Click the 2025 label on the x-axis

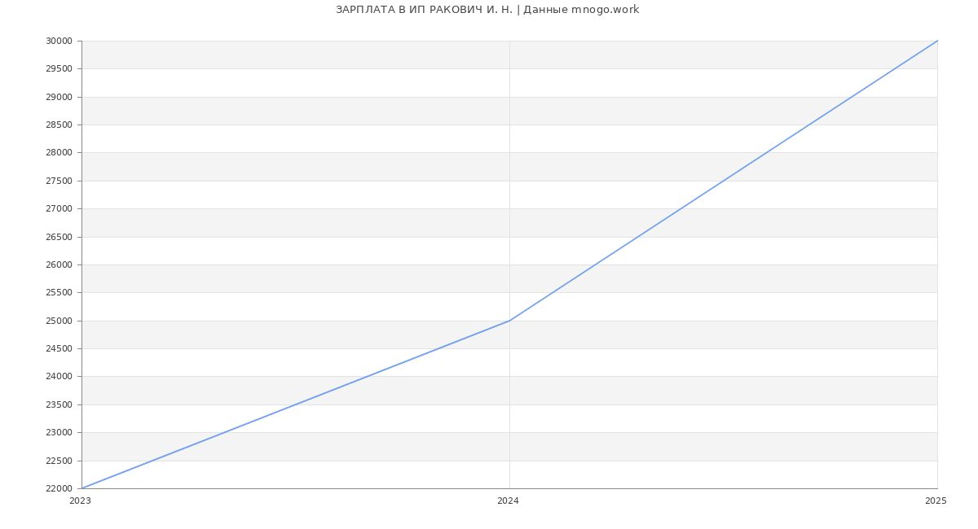click(x=936, y=501)
